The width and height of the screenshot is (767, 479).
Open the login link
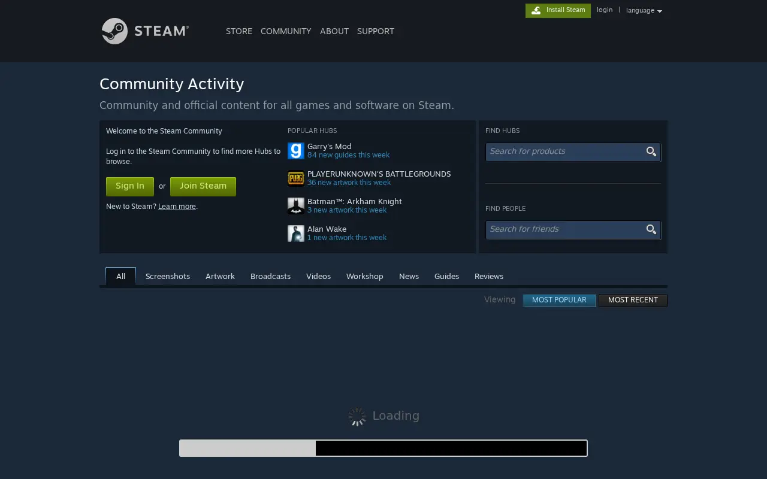click(x=605, y=10)
